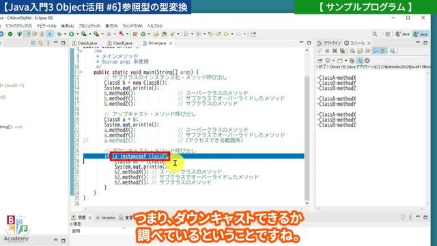
Task: Open the Coverage run dropdown arrow
Action: point(90,34)
